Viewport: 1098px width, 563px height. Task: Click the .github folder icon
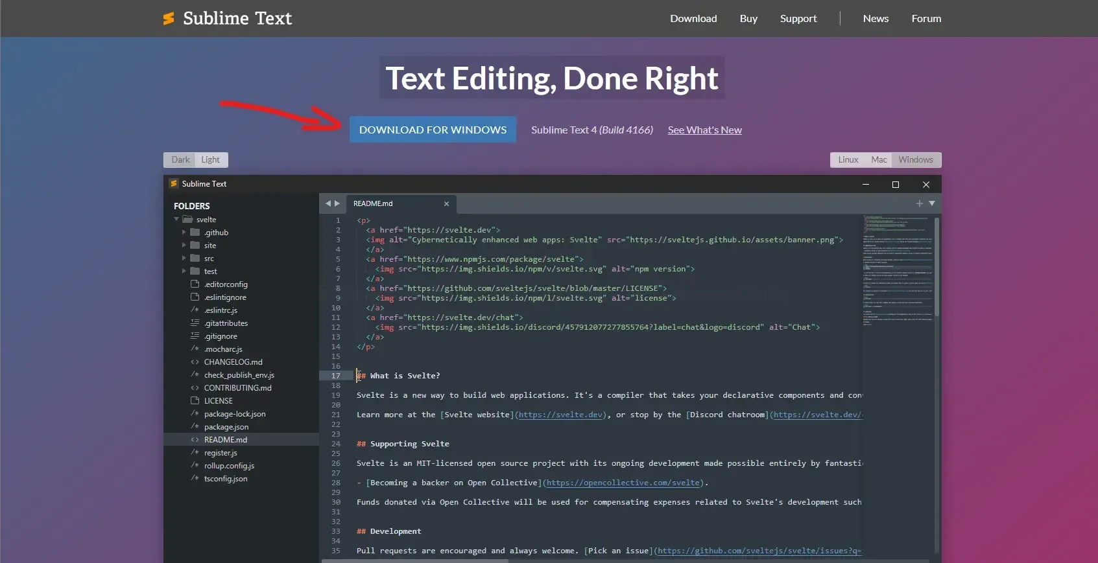coord(195,233)
